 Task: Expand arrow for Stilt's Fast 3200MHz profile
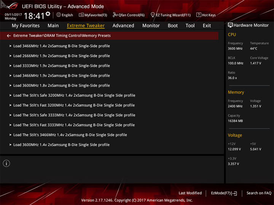click(10, 105)
